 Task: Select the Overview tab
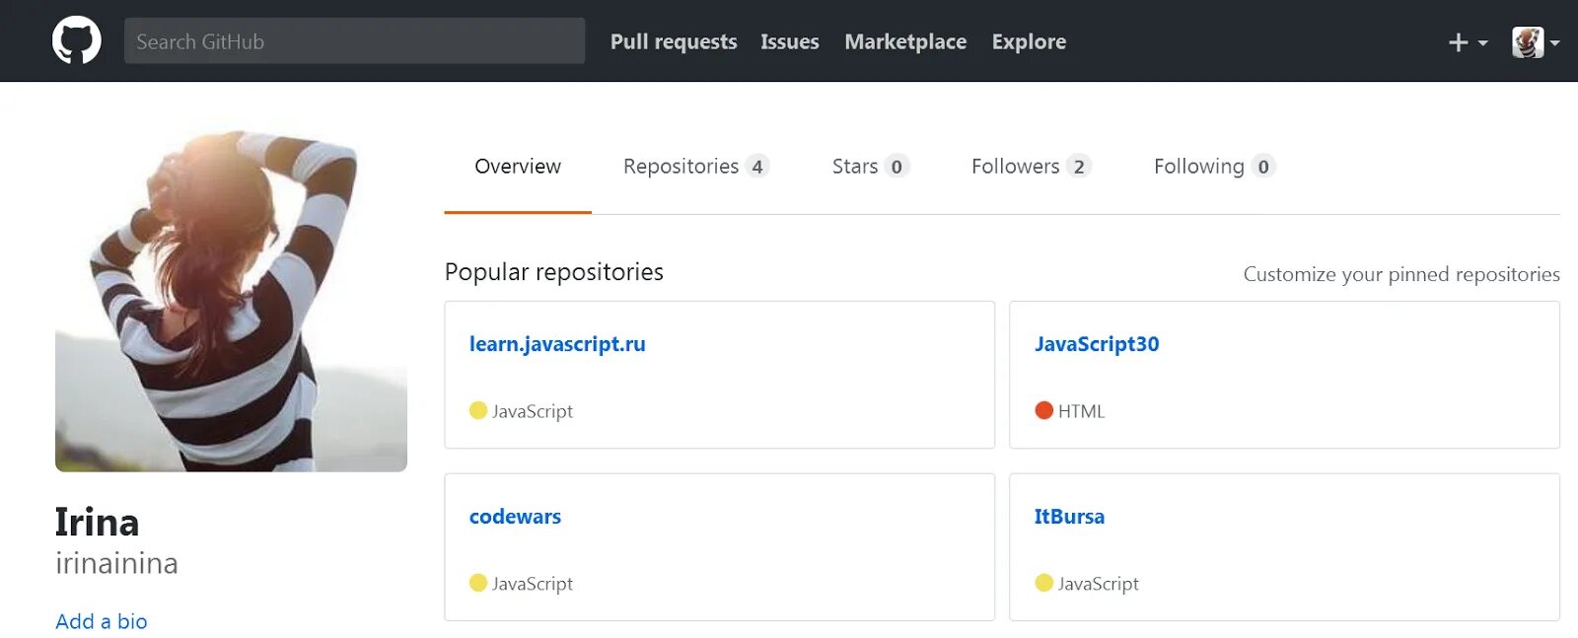pyautogui.click(x=518, y=167)
